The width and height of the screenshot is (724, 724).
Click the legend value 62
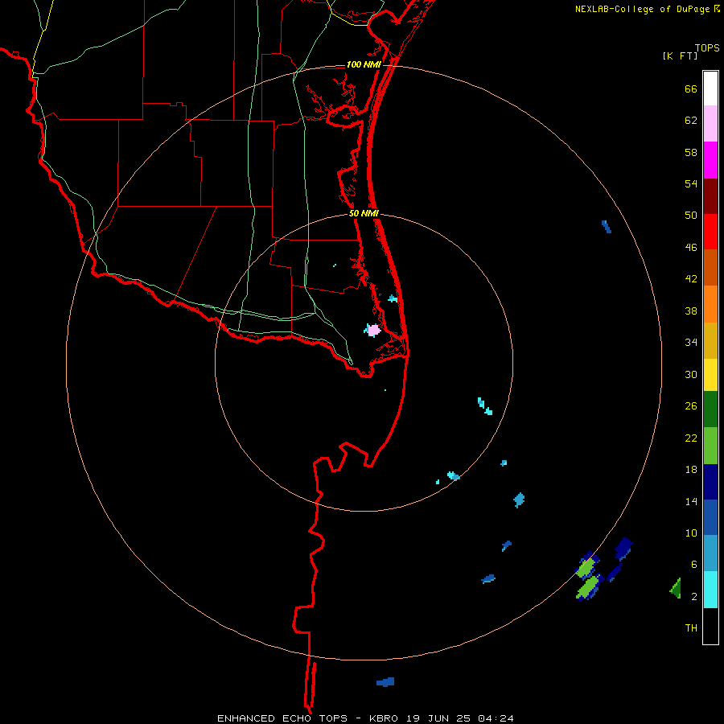(691, 121)
